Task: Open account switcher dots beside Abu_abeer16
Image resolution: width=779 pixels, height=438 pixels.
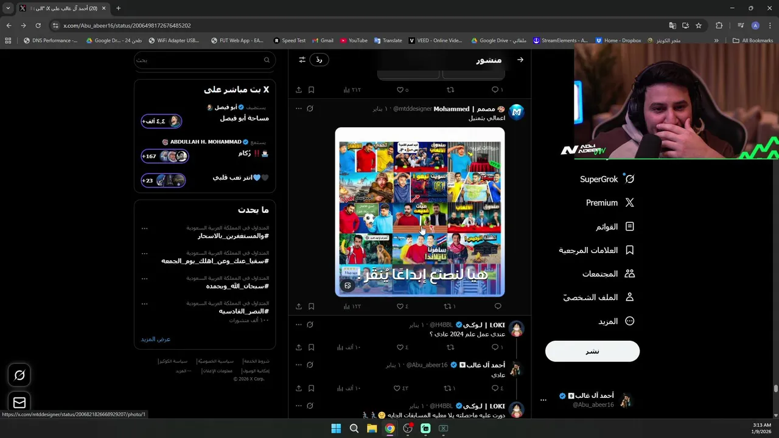Action: 543,400
